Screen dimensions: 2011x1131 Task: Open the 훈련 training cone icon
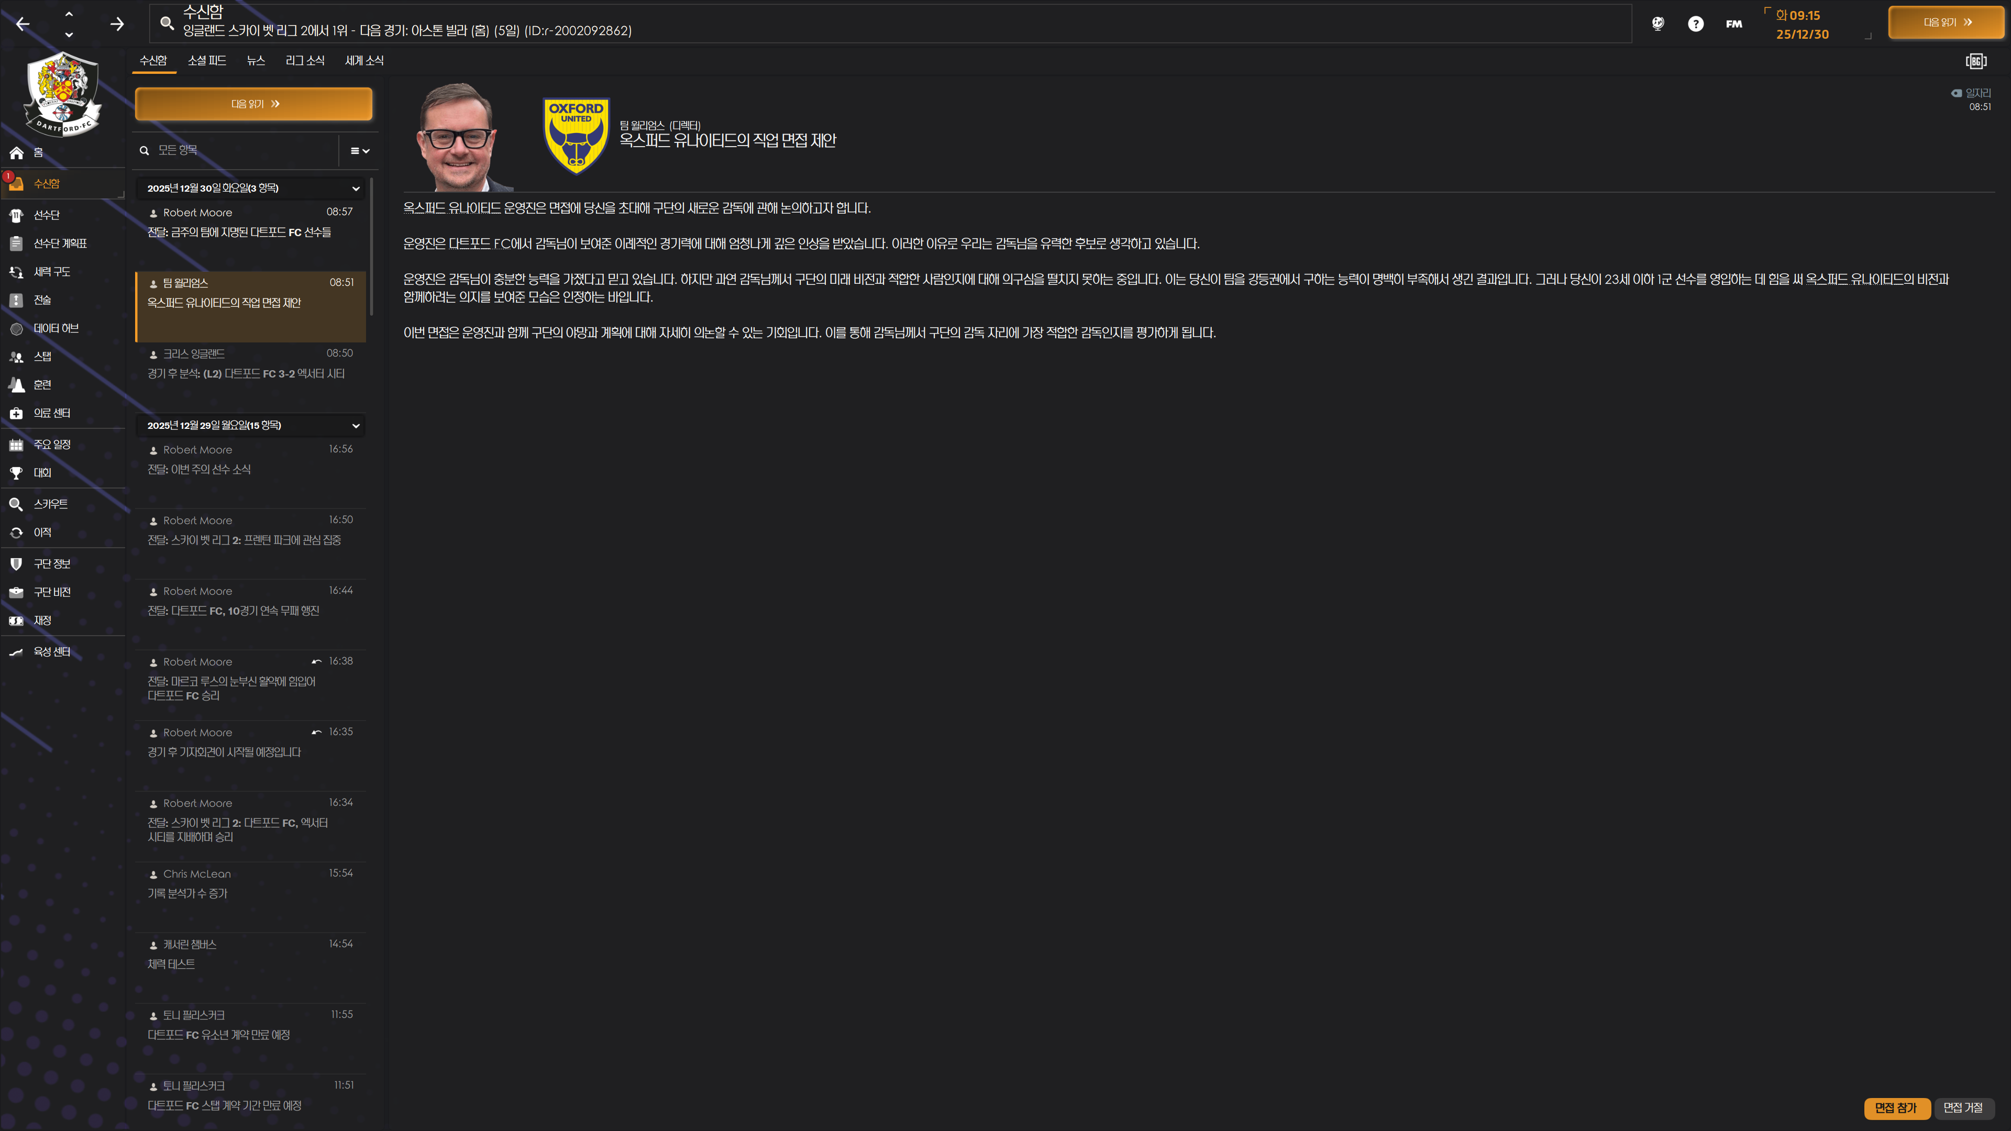coord(16,385)
